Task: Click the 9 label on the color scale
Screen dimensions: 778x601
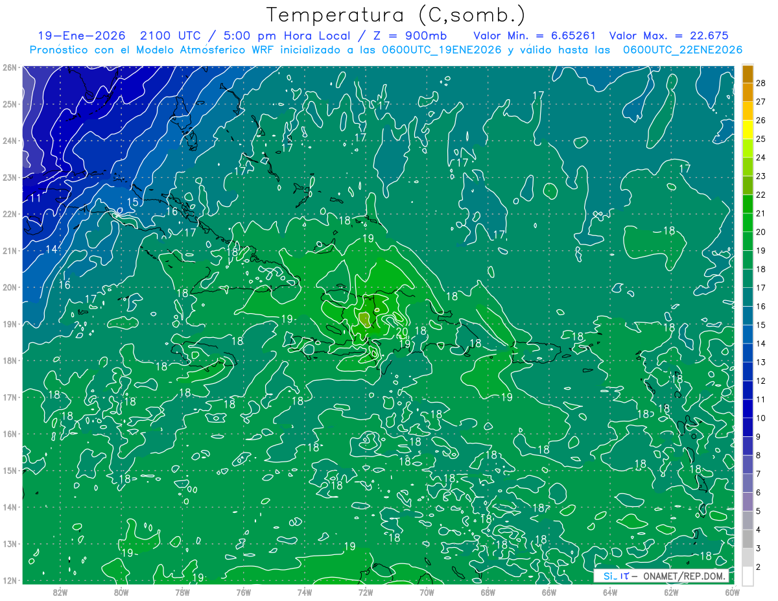Action: click(759, 436)
